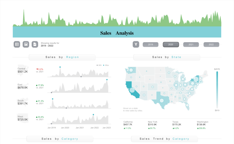The width and height of the screenshot is (234, 144).
Task: Select the South region map icon
Action: click(x=23, y=102)
